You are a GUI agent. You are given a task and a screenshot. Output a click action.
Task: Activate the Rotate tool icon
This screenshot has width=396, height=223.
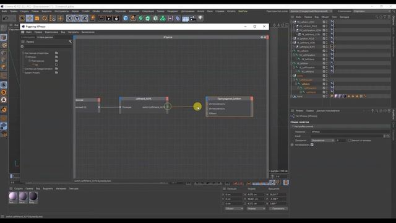[45, 18]
